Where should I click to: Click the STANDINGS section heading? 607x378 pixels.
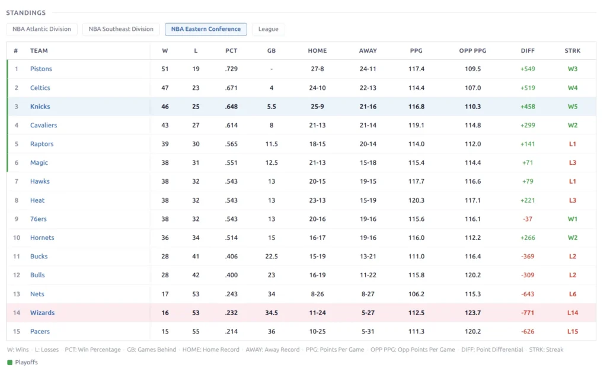point(26,13)
